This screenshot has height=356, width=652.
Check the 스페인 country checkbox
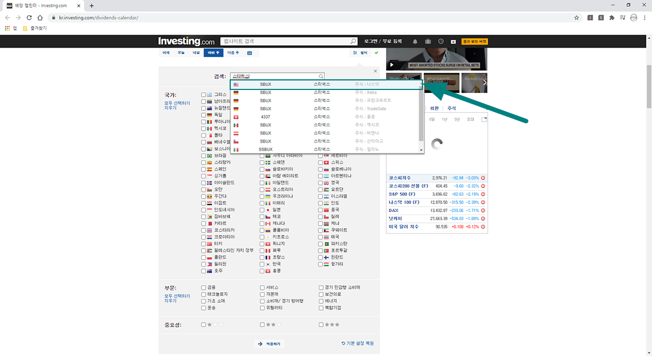tap(204, 169)
